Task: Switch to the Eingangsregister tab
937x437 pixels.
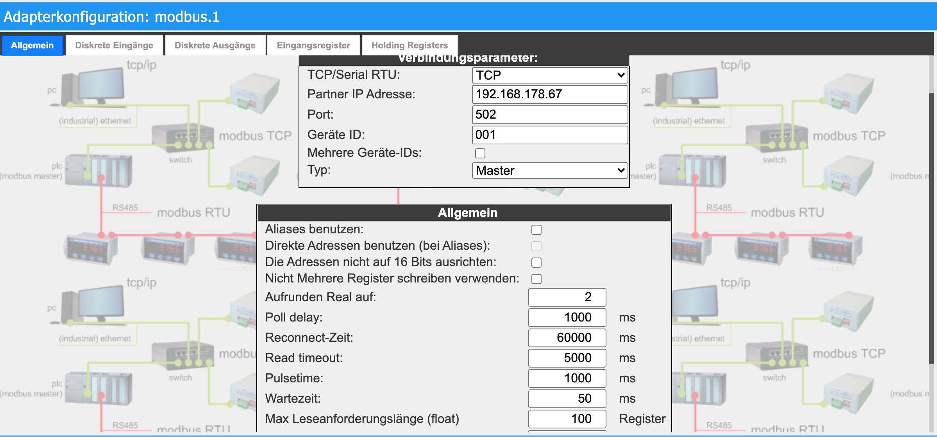Action: (313, 45)
